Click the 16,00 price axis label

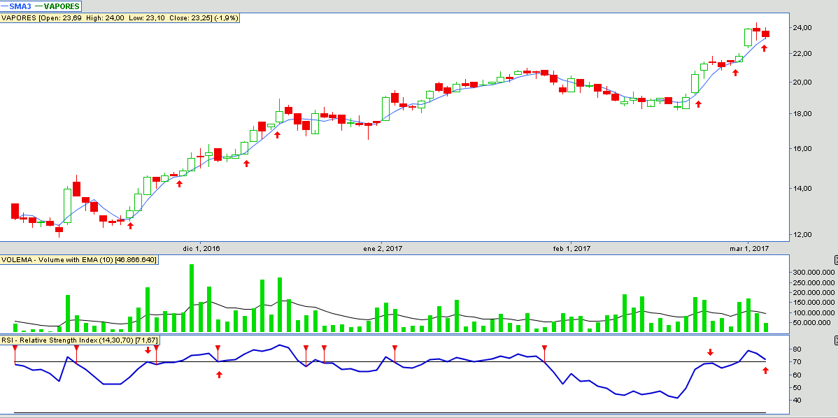pyautogui.click(x=803, y=148)
